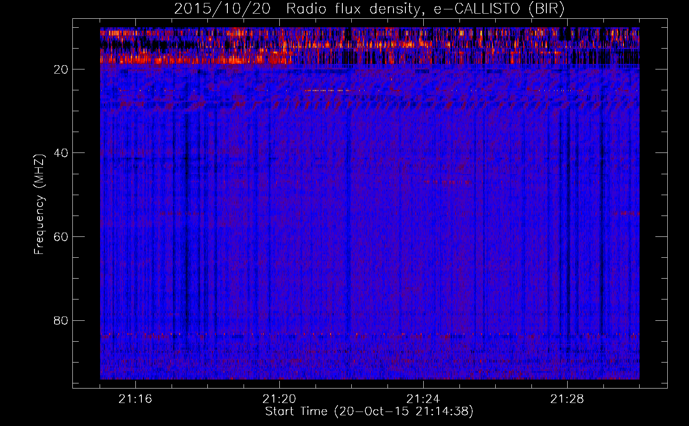
Task: Click the 'Start Time (20-Oct-15 21:14:38)' label
Action: click(369, 412)
